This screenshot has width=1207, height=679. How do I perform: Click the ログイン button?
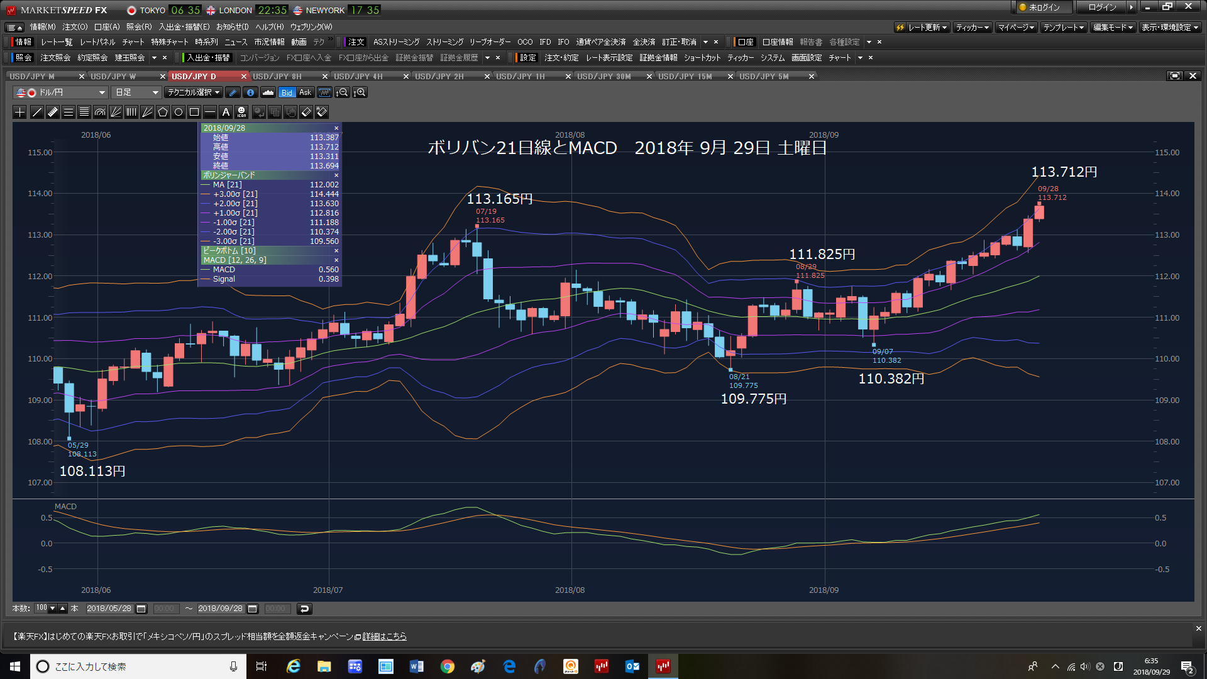1102,8
